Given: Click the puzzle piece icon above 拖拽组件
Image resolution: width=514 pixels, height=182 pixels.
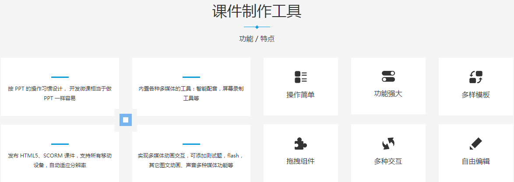Looking at the screenshot, I should 300,143.
